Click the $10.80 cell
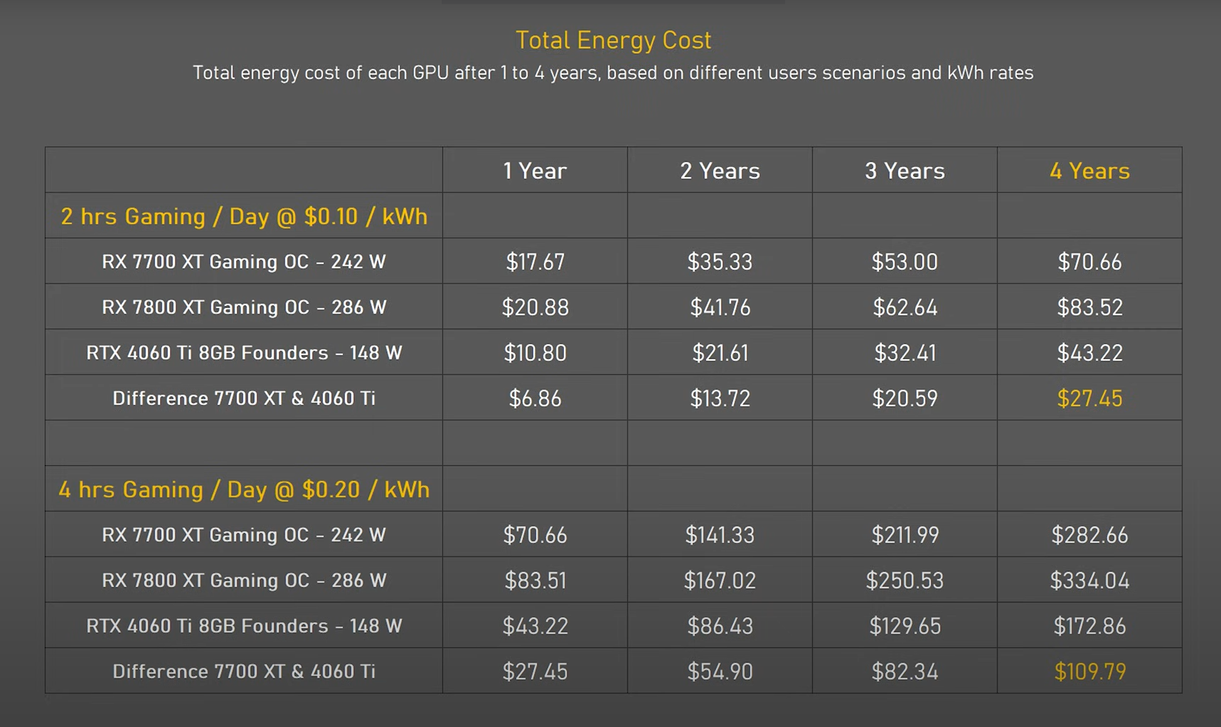 coord(535,353)
